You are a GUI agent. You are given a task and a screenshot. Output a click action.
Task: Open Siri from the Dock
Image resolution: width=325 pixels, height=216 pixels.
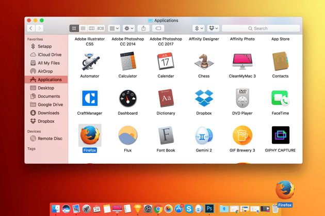pyautogui.click(x=66, y=209)
